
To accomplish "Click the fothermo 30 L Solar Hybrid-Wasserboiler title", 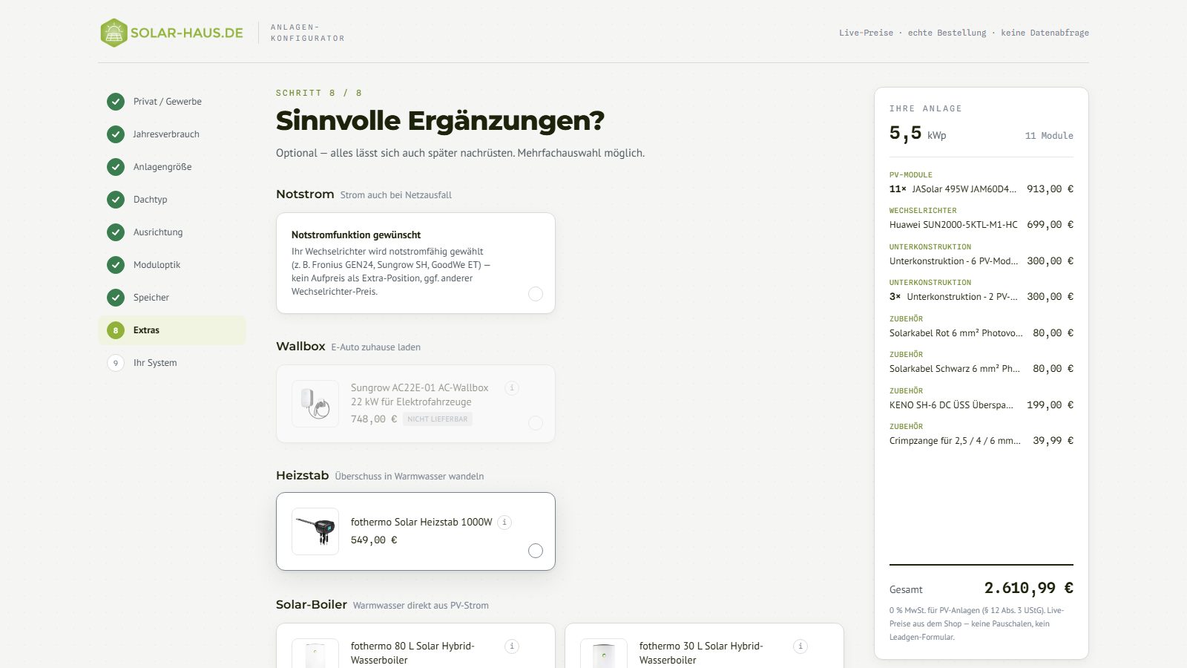I will pyautogui.click(x=701, y=653).
